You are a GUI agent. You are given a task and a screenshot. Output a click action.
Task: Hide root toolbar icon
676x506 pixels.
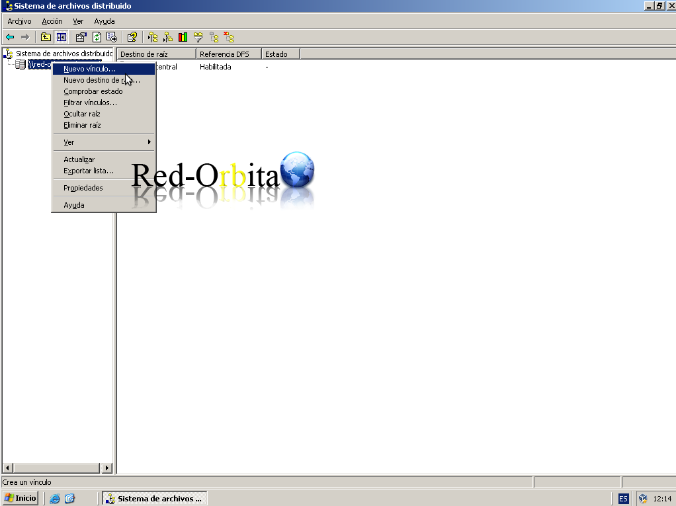click(214, 38)
